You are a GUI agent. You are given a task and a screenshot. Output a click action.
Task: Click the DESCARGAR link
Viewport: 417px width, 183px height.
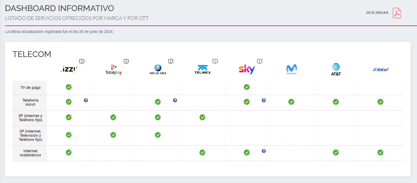(377, 13)
